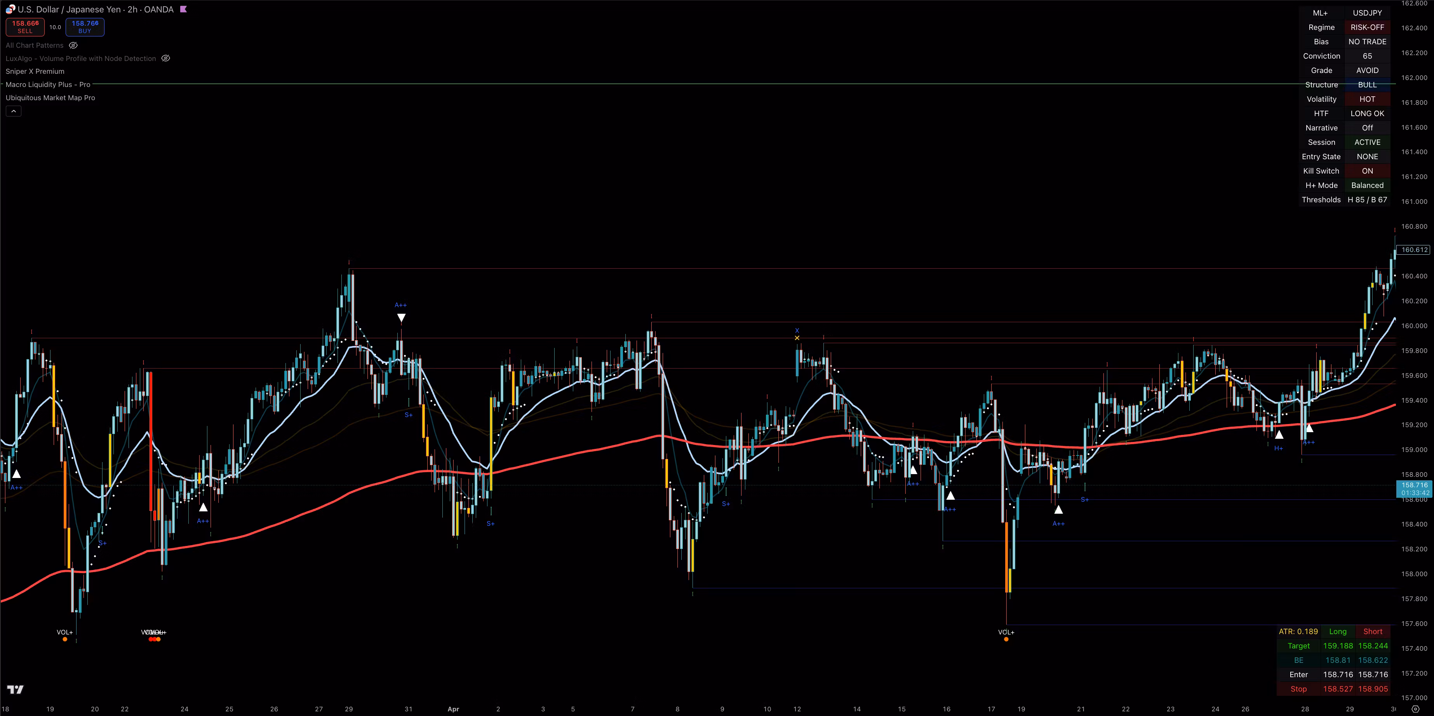This screenshot has height=716, width=1434.
Task: Open the U.S. Dollar / Japanese Yen symbol title
Action: tap(95, 9)
